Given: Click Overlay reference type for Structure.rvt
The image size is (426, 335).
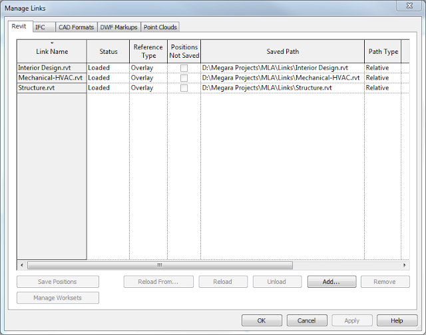Looking at the screenshot, I should click(148, 88).
